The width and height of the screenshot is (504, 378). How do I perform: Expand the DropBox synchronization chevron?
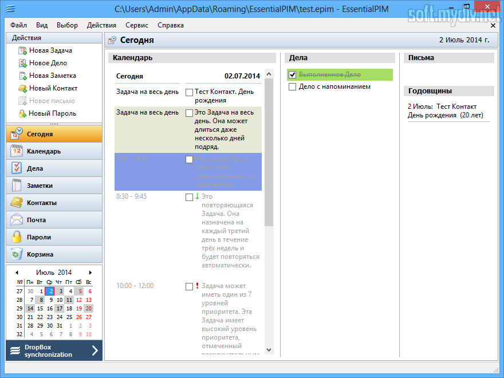pos(95,351)
